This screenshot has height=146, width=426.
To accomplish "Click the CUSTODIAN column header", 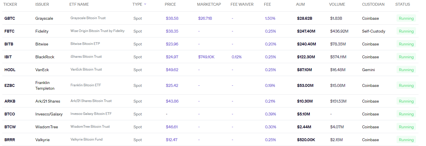I will (x=373, y=4).
